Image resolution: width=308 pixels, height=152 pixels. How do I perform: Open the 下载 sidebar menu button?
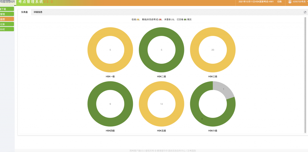7,9
